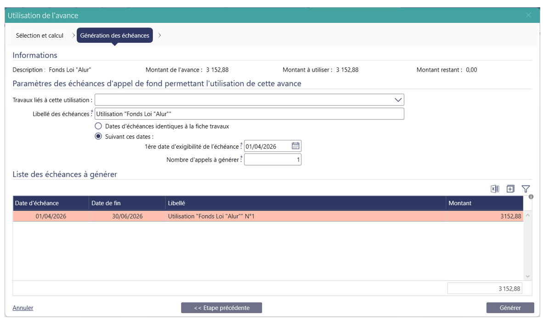The width and height of the screenshot is (543, 318).
Task: Open the calendar picker for first due date
Action: coord(295,146)
